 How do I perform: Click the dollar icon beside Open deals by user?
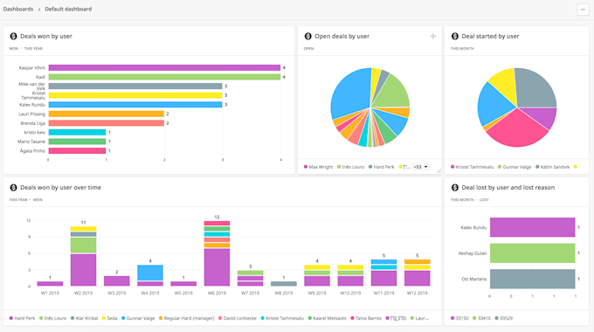(308, 36)
